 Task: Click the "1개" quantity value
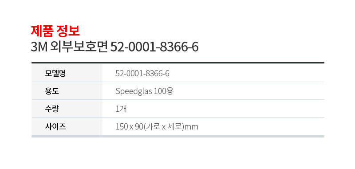(121, 109)
